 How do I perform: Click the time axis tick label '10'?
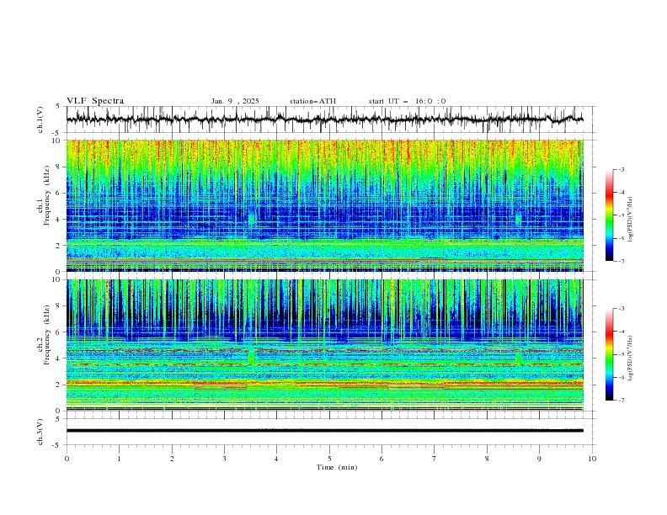pyautogui.click(x=592, y=459)
